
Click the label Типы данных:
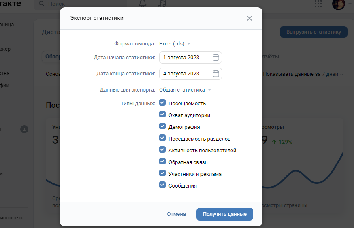click(x=138, y=104)
